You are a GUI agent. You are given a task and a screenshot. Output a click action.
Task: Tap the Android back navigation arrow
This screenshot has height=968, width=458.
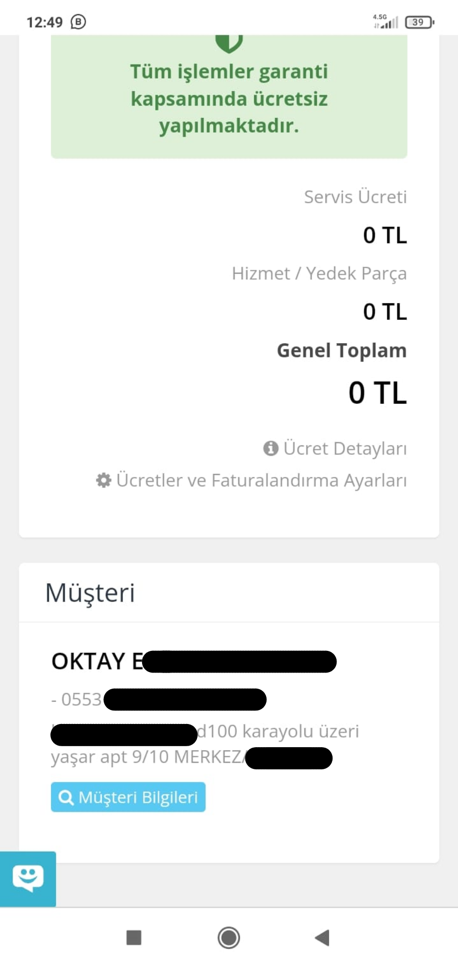point(322,938)
